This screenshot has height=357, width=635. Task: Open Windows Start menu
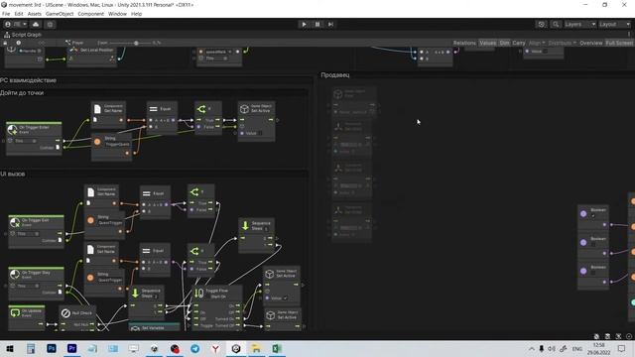tap(10, 348)
